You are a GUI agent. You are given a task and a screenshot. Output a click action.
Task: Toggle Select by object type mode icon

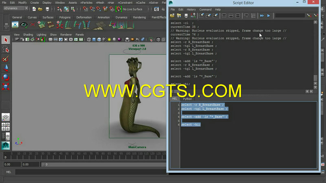(x=66, y=9)
